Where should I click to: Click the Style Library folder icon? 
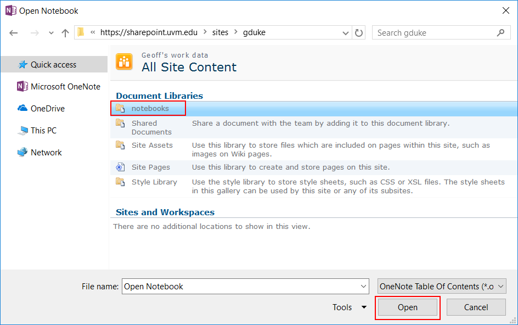pos(120,182)
